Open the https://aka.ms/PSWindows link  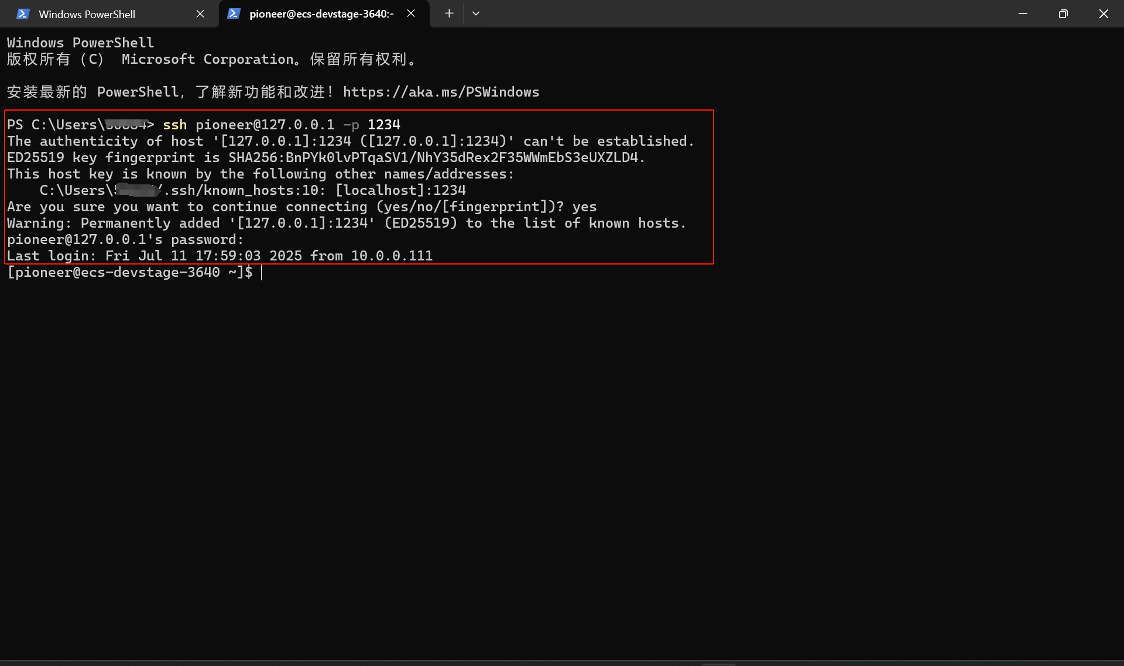pos(441,92)
